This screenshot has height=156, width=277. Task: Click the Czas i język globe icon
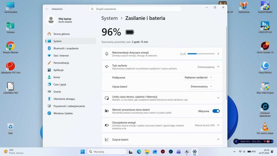pyautogui.click(x=49, y=85)
